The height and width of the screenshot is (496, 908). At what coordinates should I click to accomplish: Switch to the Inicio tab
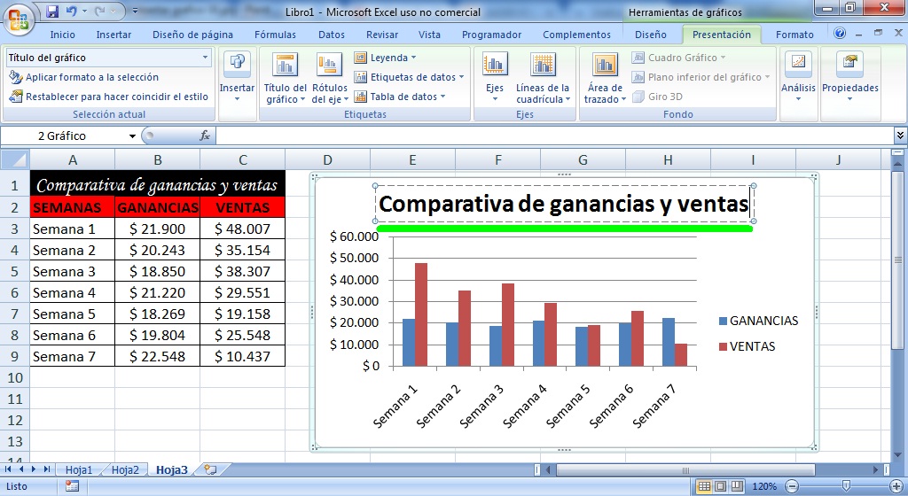click(x=63, y=35)
